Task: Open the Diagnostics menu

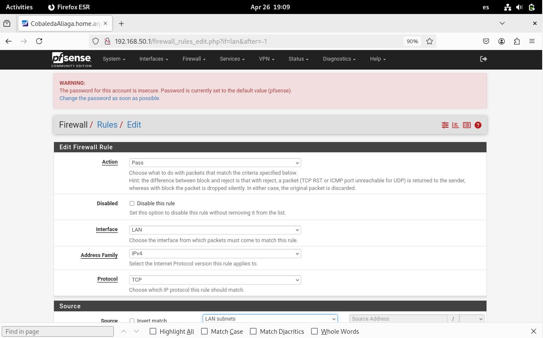Action: point(339,59)
